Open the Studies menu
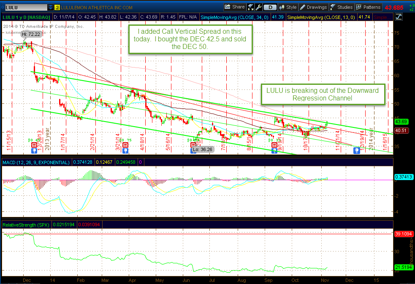Image resolution: width=415 pixels, height=284 pixels. 342,7
